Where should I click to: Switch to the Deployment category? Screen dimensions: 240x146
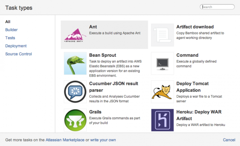click(x=16, y=46)
